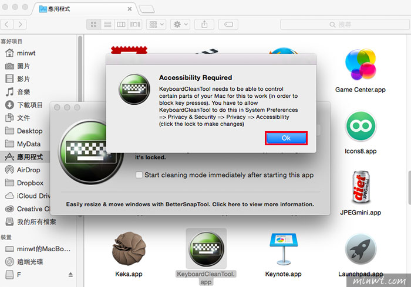Open Creative Cloud folder in sidebar
The height and width of the screenshot is (287, 411).
[28, 209]
